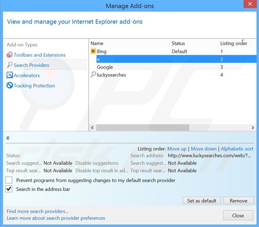Viewport: 259px width, 227px height.
Task: Open Toolbars and Extensions category
Action: [40, 55]
